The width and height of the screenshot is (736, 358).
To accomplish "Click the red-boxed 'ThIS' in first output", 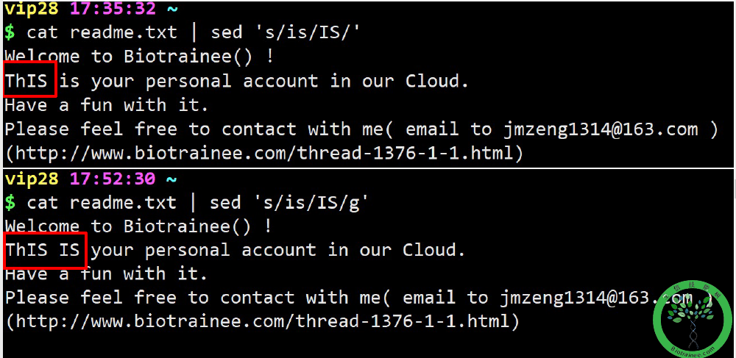I will [x=26, y=81].
